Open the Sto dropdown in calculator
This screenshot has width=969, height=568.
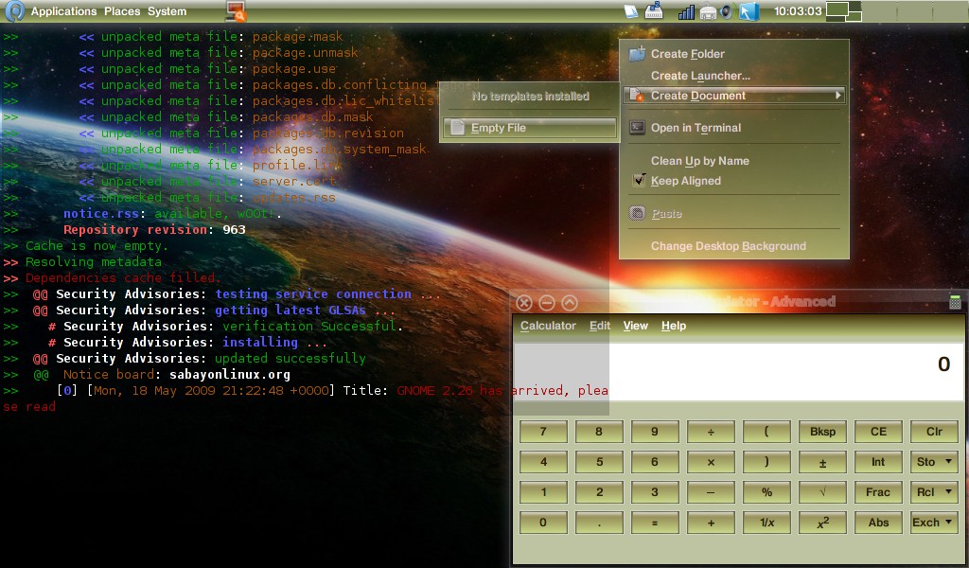(x=934, y=462)
